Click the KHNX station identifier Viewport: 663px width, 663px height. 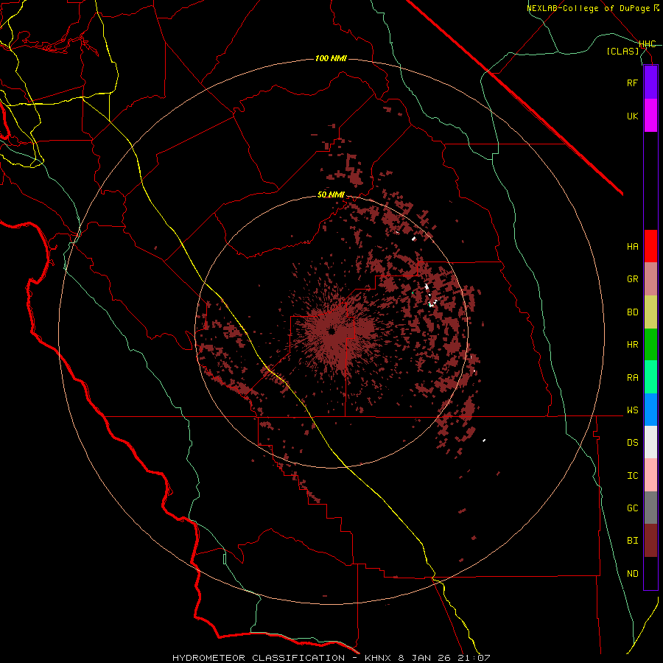click(379, 658)
